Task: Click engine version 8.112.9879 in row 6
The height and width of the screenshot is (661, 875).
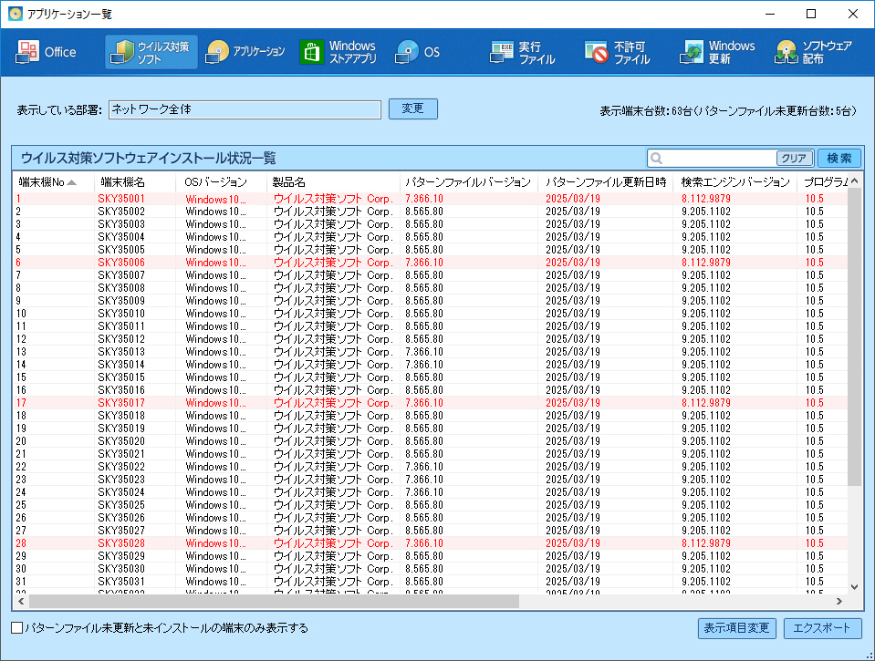Action: [706, 263]
